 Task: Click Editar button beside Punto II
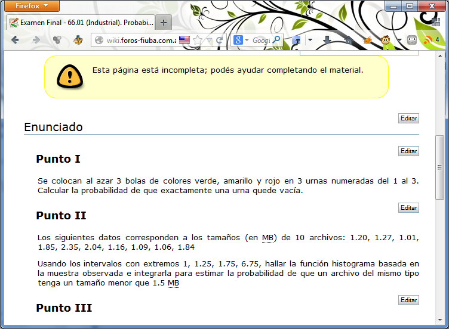click(x=408, y=208)
